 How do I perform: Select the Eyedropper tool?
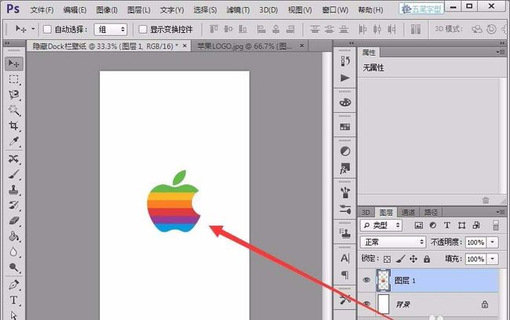pyautogui.click(x=13, y=141)
